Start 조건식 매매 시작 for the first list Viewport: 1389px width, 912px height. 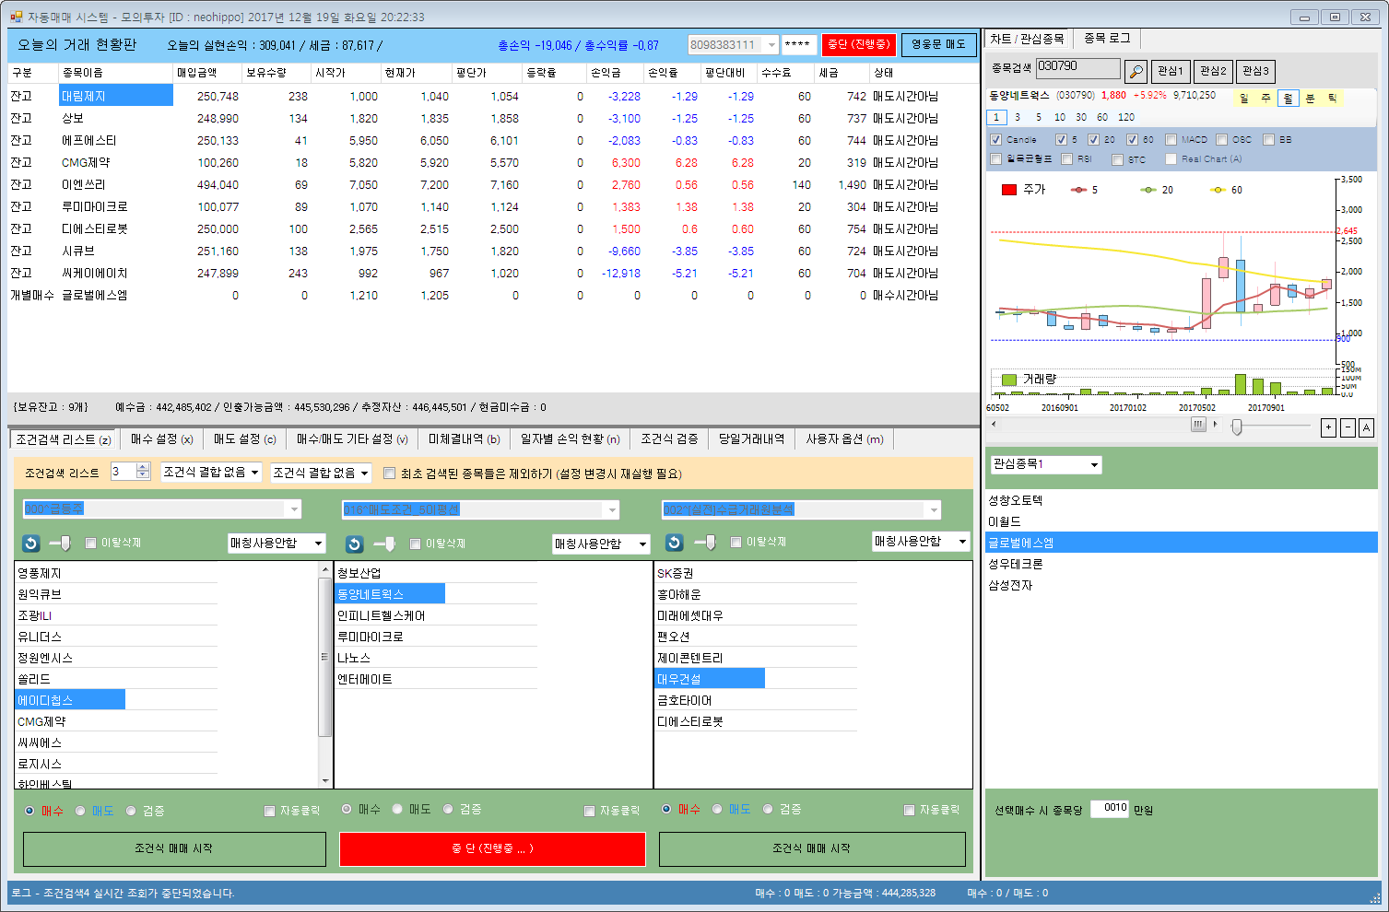pyautogui.click(x=174, y=849)
